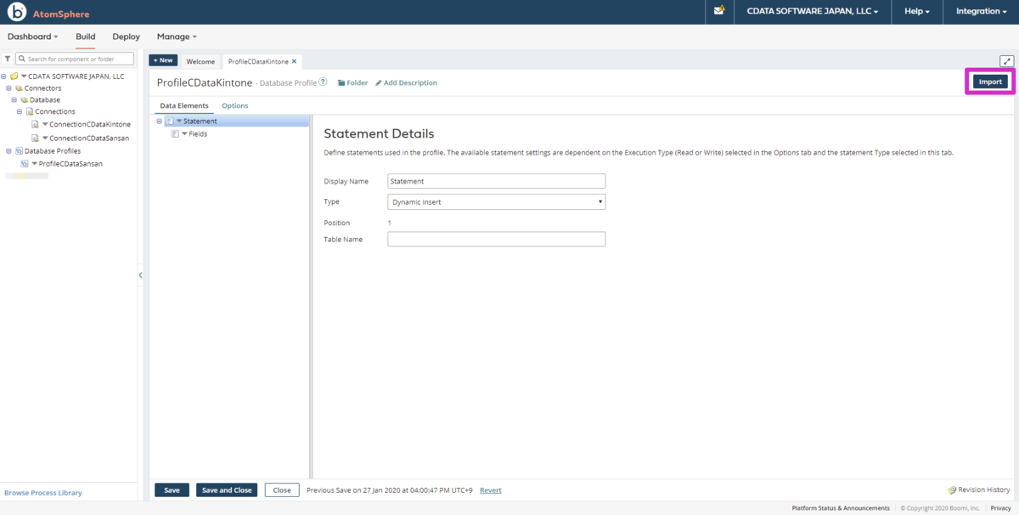Screen dimensions: 1019x515
Task: Collapse the Statement node in Data Elements
Action: click(160, 122)
